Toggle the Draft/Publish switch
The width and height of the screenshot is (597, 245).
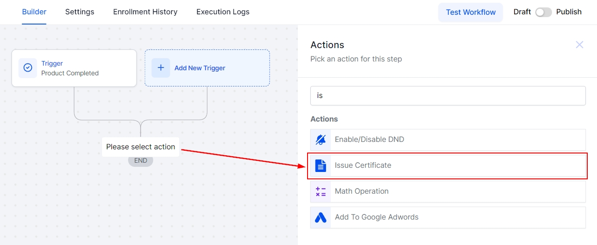(543, 12)
